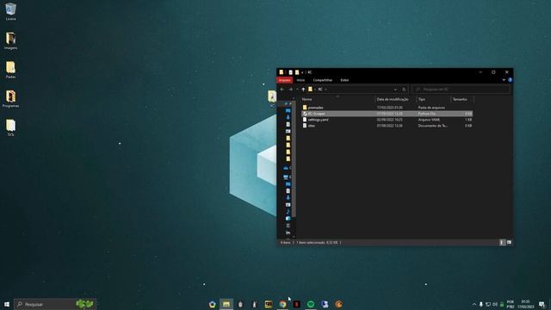Image resolution: width=551 pixels, height=310 pixels.
Task: Open File Explorer from the taskbar
Action: click(226, 304)
